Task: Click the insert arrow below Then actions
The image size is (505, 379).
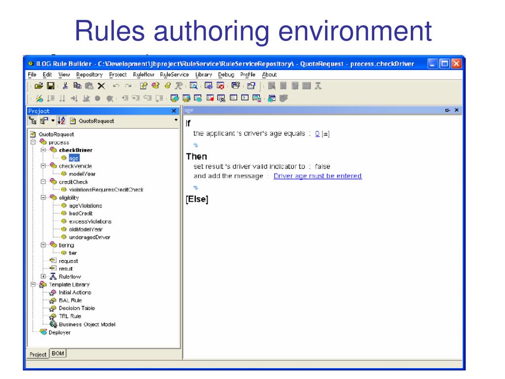Action: click(195, 188)
